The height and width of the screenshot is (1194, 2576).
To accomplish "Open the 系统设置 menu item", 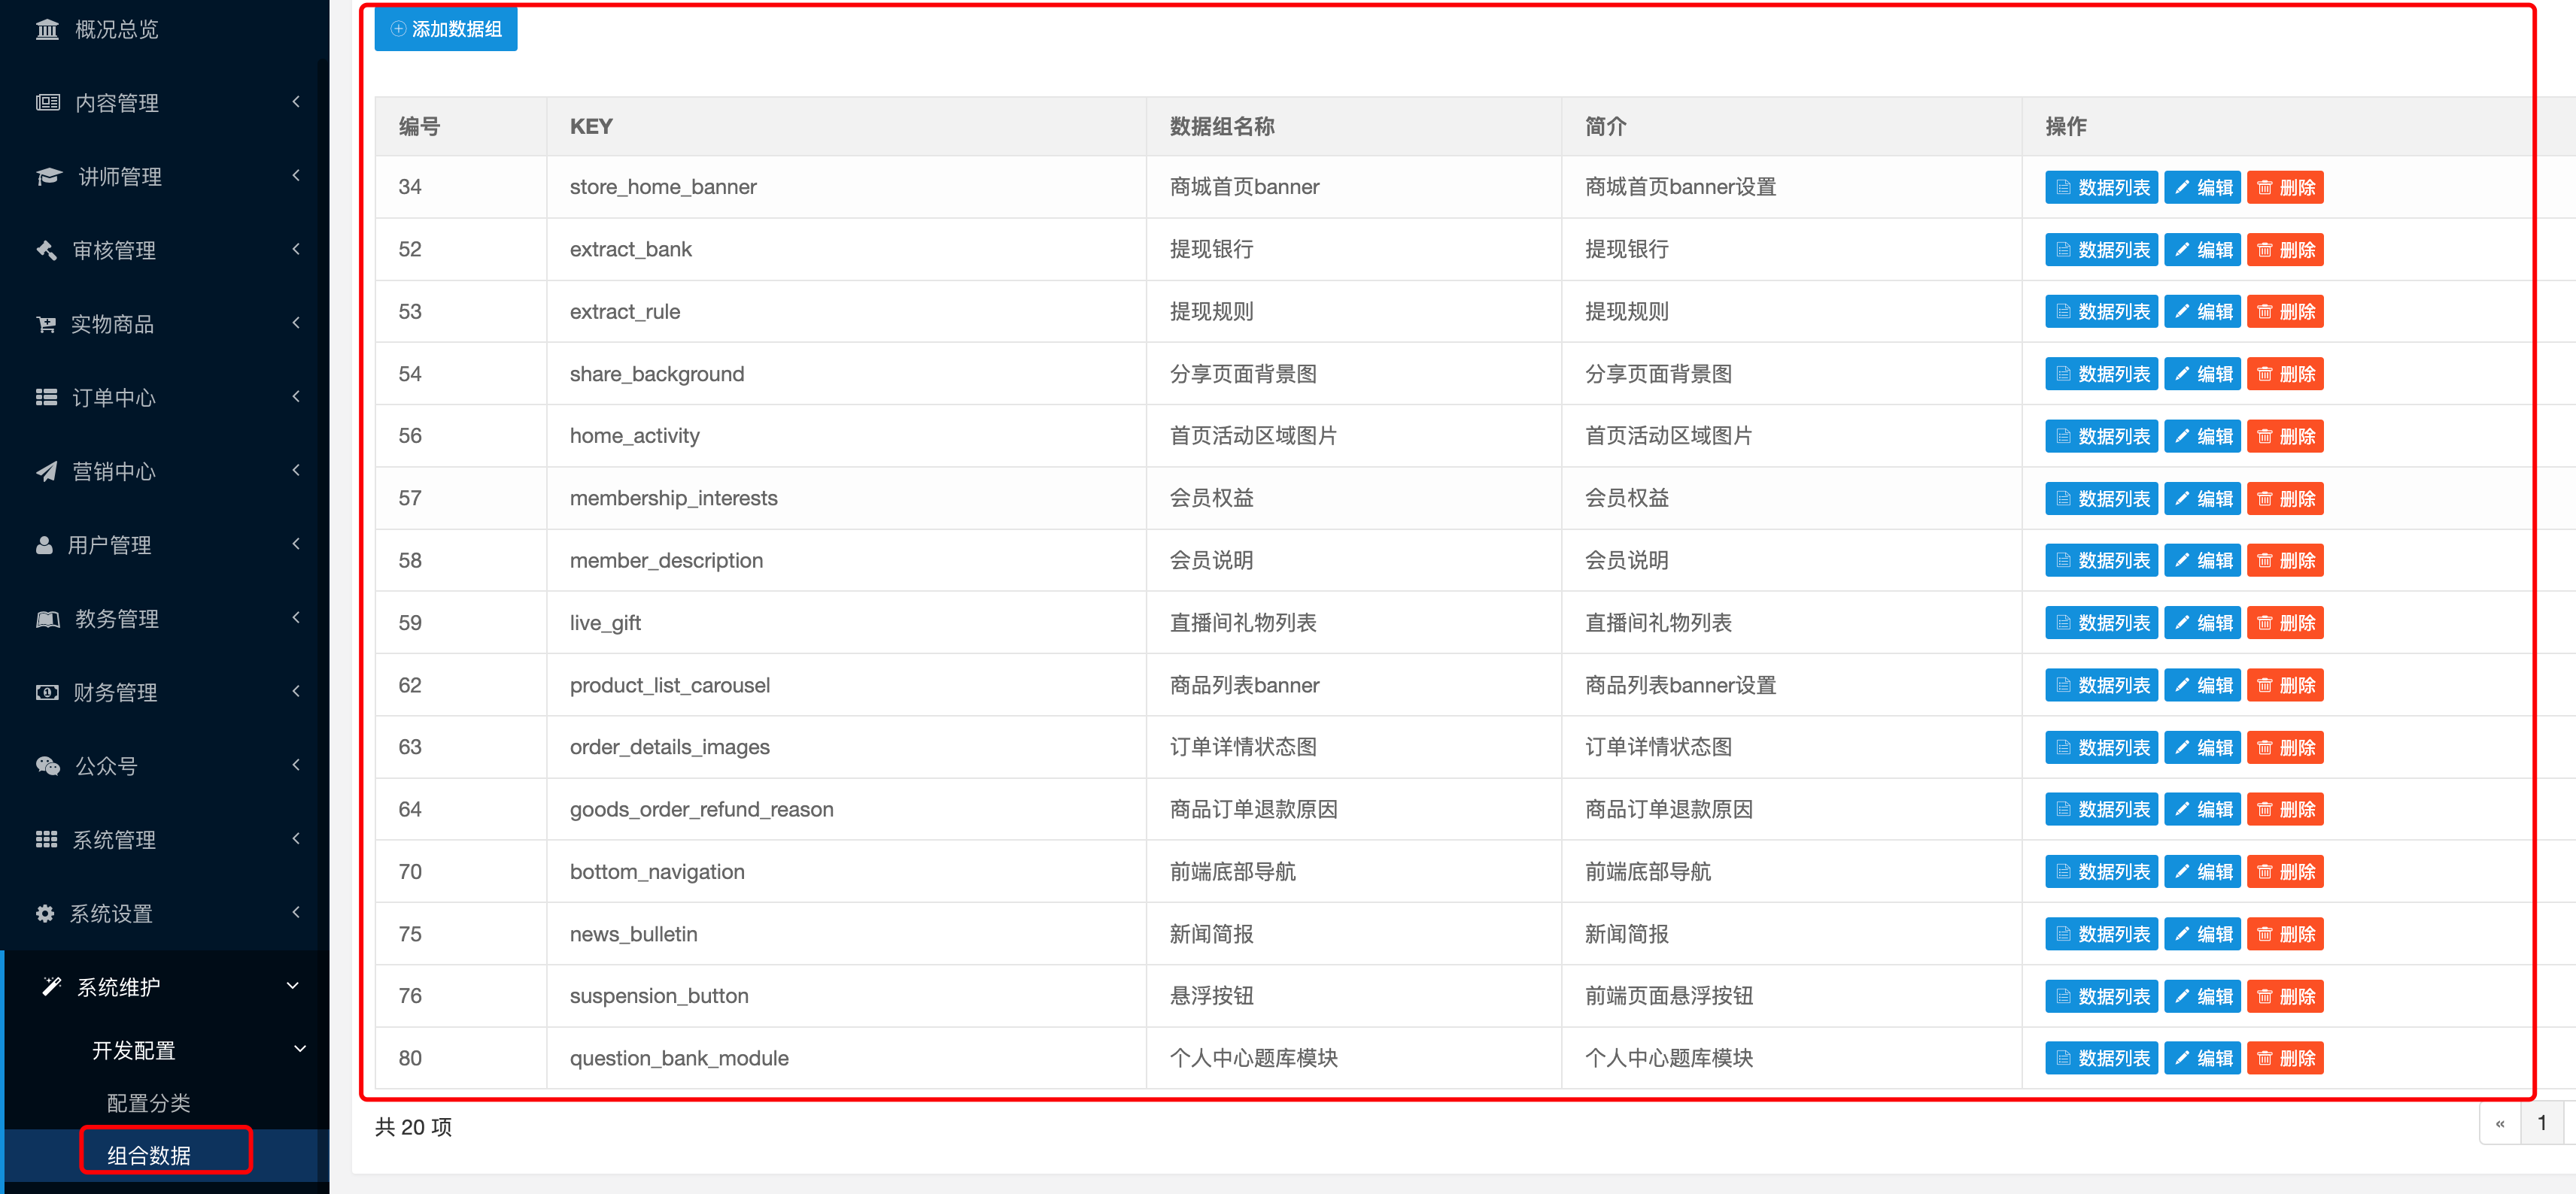I will 164,914.
